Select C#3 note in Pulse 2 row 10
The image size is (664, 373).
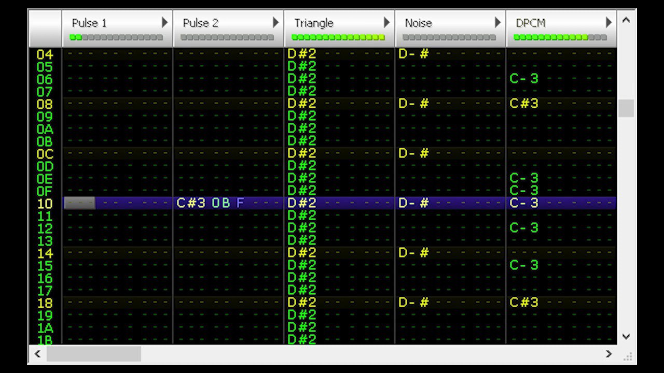[191, 203]
